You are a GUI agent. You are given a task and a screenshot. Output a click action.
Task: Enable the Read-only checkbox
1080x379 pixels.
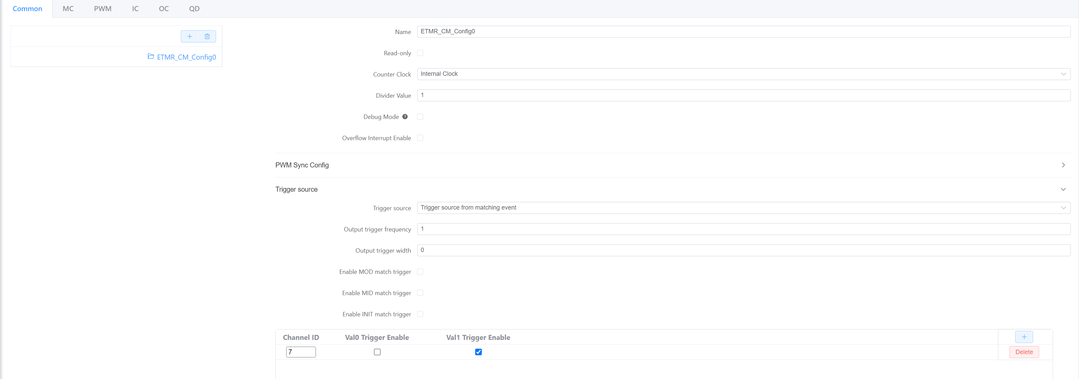tap(420, 53)
